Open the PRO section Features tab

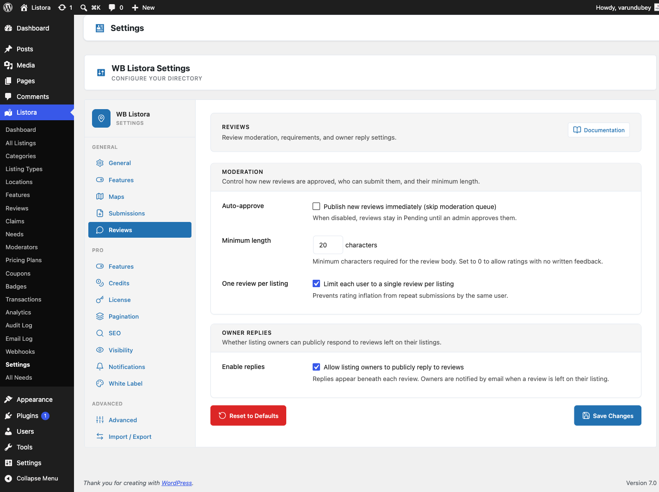point(140,266)
